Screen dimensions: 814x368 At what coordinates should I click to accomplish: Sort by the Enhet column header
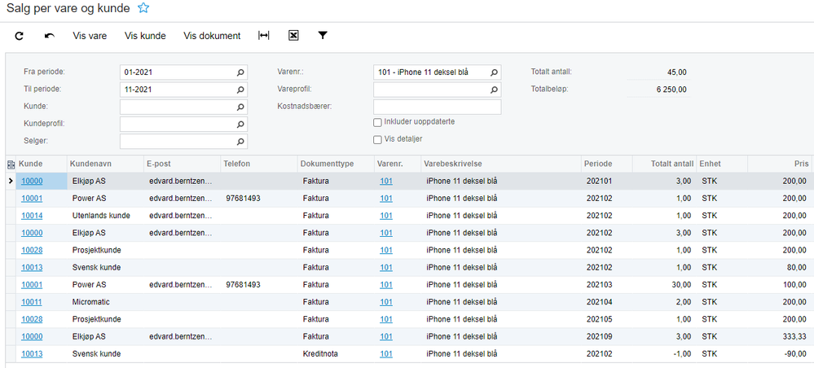click(x=722, y=164)
